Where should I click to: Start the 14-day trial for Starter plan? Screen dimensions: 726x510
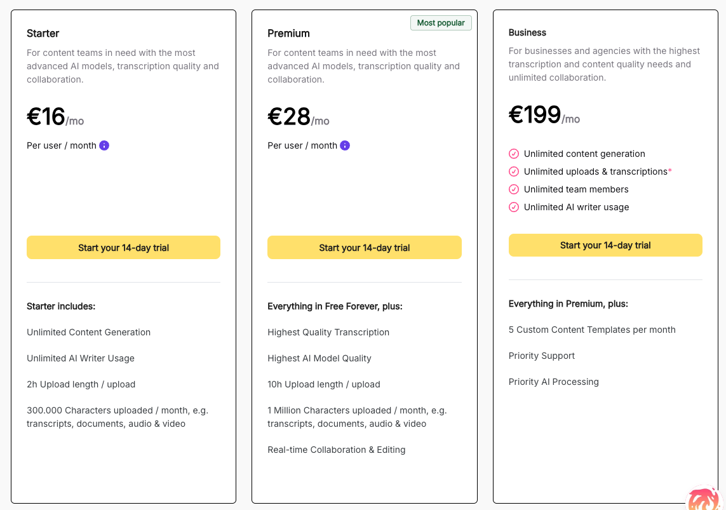click(x=123, y=248)
